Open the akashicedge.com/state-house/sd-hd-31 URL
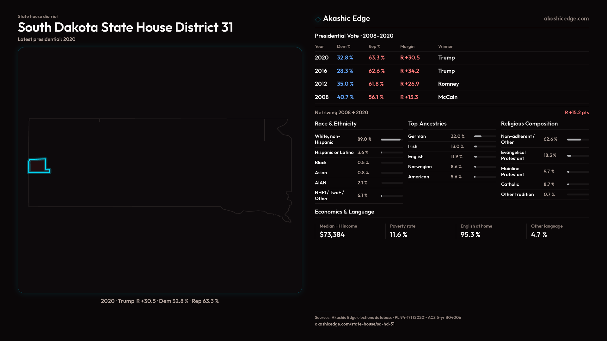The height and width of the screenshot is (341, 607). click(354, 324)
